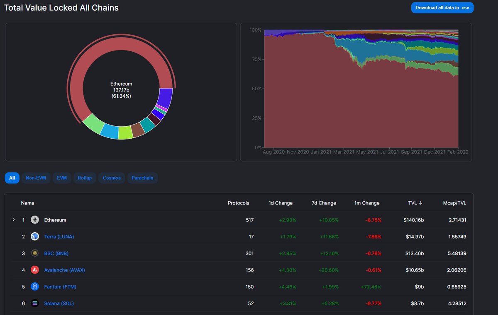Click the large purple-blue donut segment

[165, 98]
